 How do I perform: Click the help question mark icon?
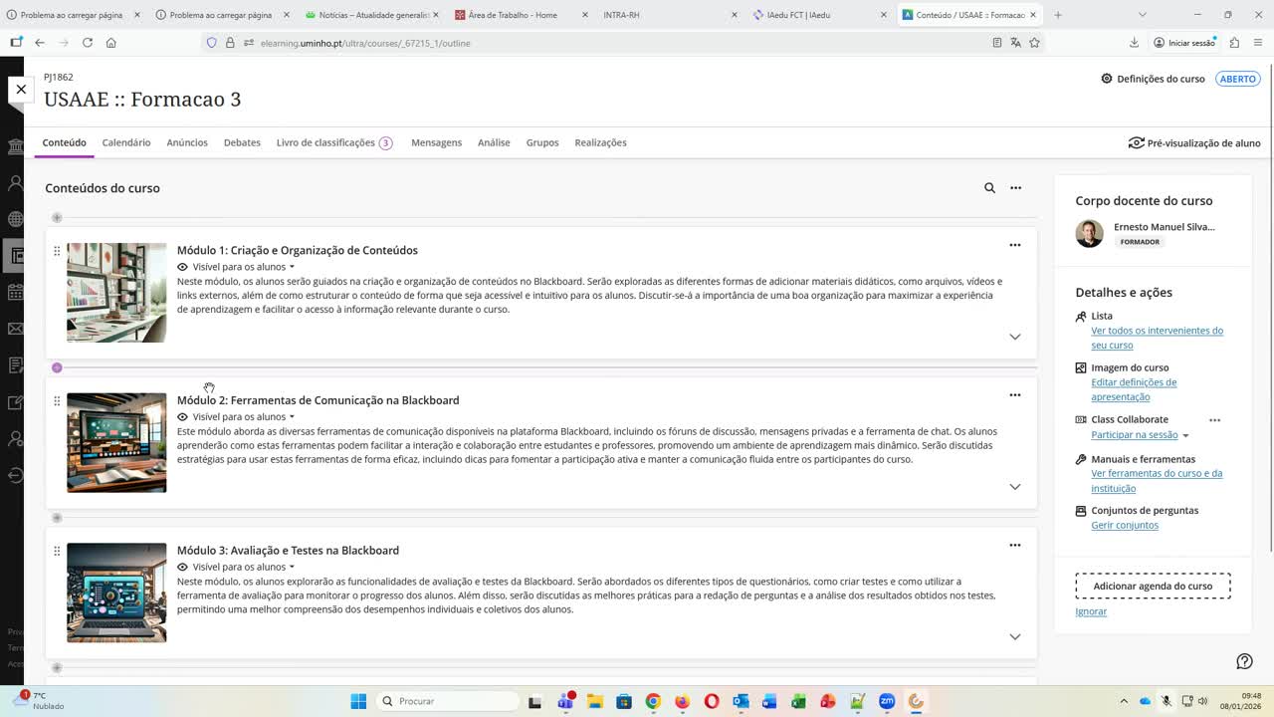pos(1244,660)
